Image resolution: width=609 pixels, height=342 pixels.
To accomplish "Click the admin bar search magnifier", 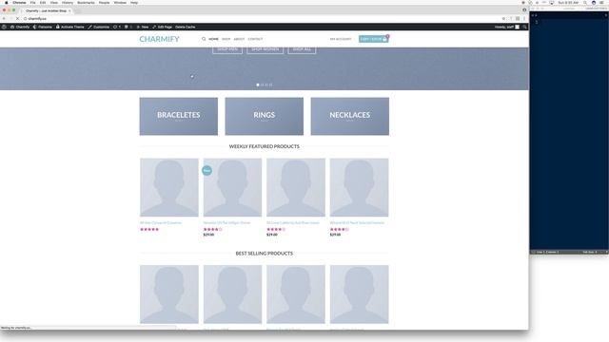I will click(x=524, y=27).
